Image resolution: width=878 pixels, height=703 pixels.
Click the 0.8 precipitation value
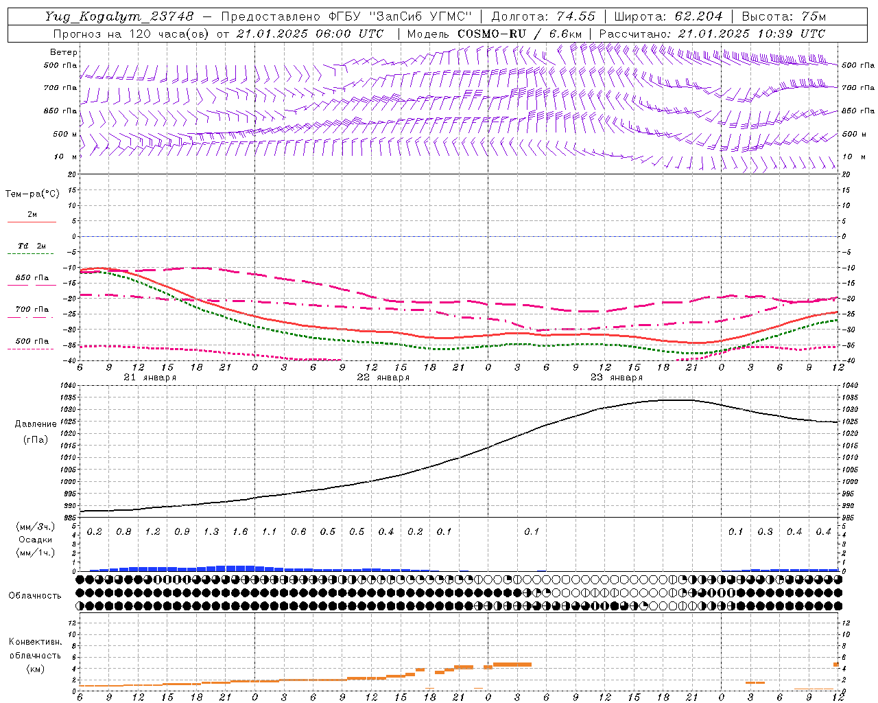[x=123, y=531]
